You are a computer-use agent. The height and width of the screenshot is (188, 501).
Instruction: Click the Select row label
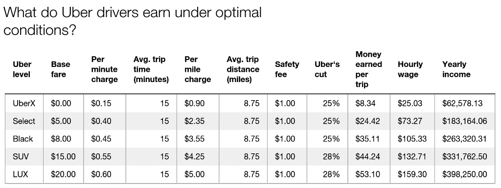[x=24, y=121]
